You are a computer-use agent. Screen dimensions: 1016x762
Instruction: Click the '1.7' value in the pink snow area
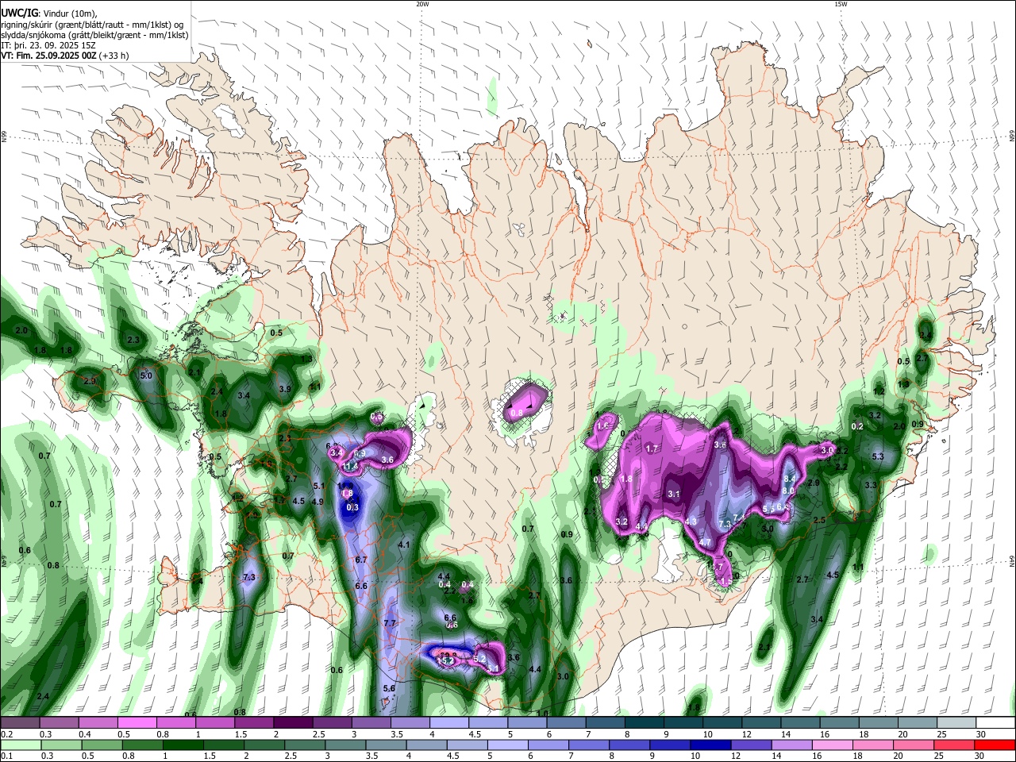[652, 449]
